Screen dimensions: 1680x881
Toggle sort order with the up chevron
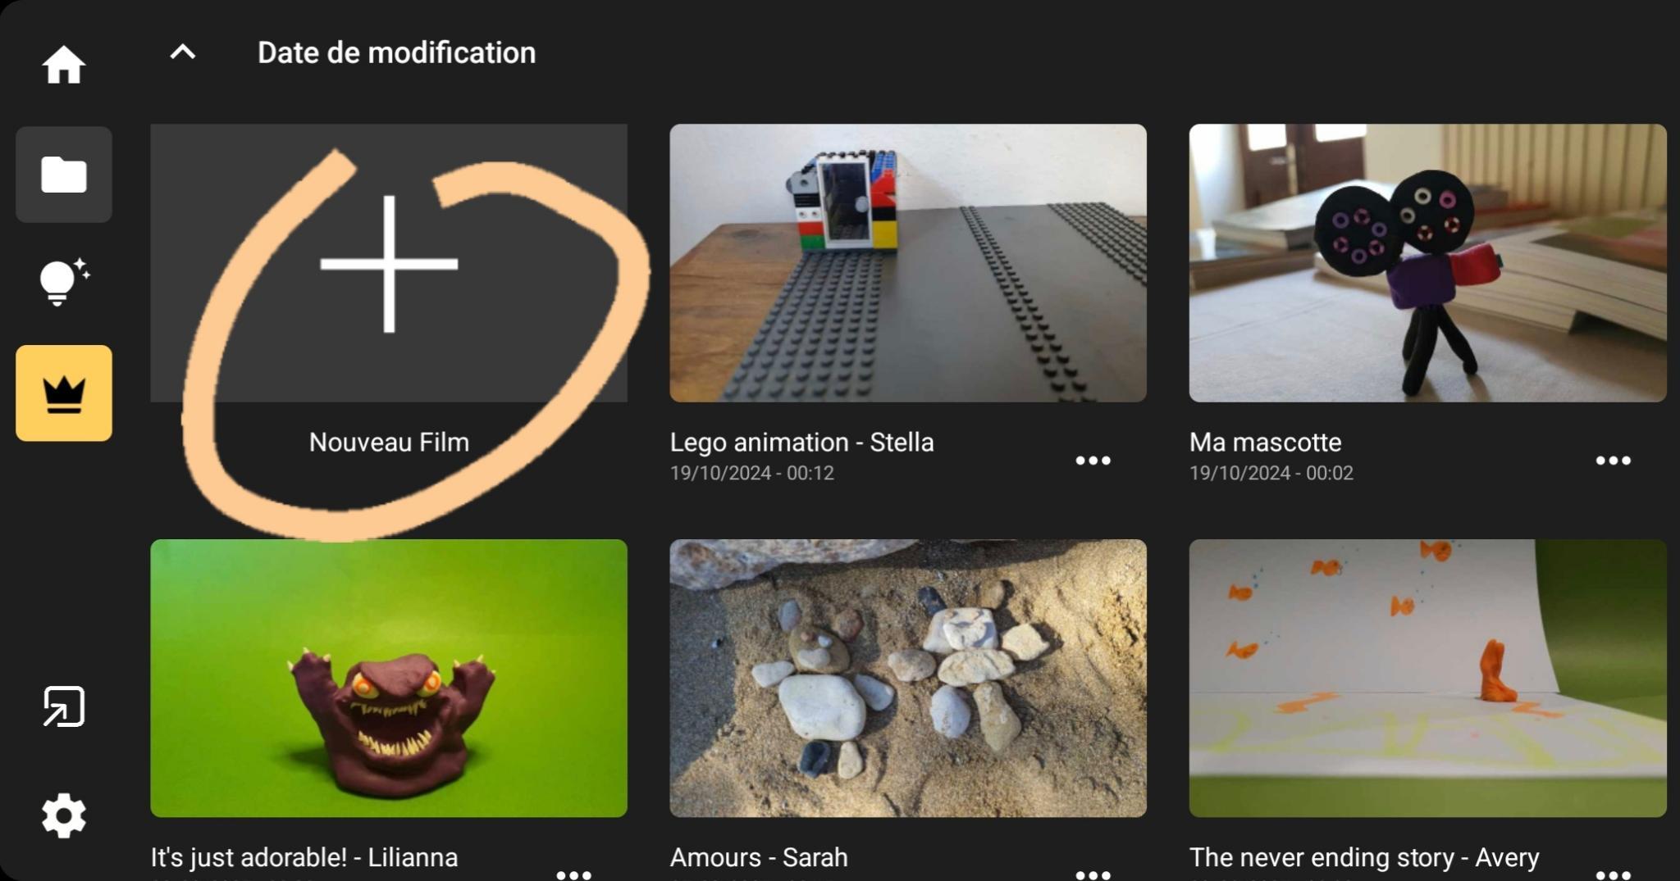[x=182, y=52]
